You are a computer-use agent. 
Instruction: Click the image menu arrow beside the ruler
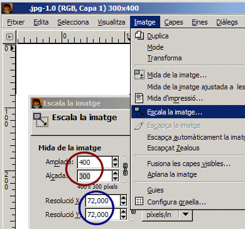(x=9, y=37)
